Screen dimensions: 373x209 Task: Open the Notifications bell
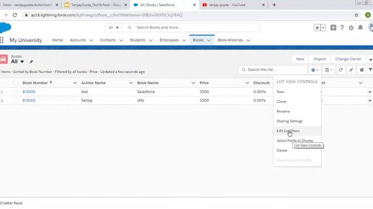click(x=361, y=28)
